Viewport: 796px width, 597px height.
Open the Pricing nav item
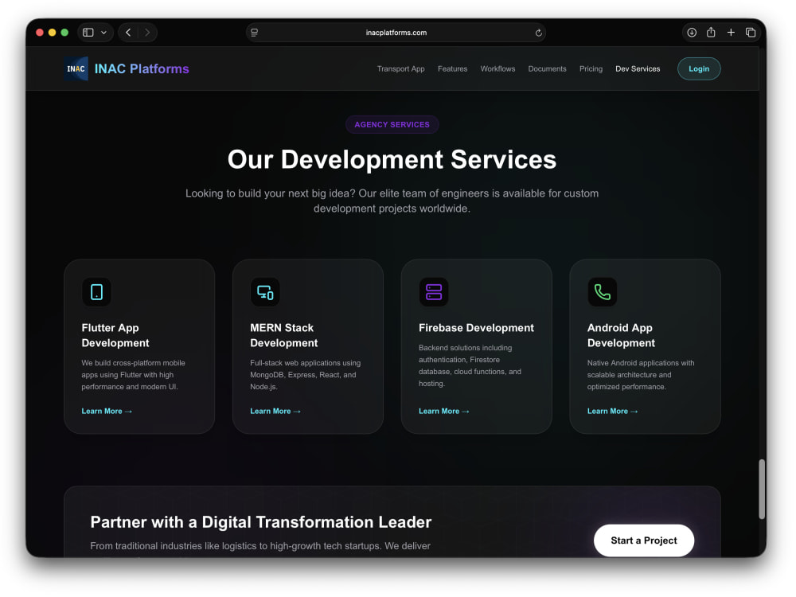591,68
